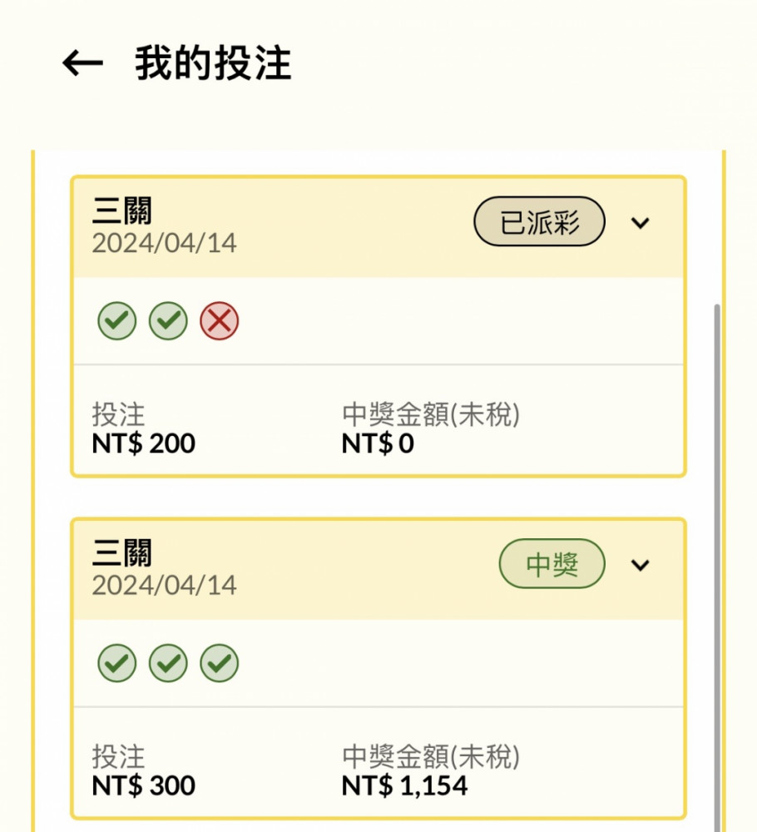This screenshot has width=757, height=832.
Task: Click second green check in losing 三關 bet
Action: point(168,321)
